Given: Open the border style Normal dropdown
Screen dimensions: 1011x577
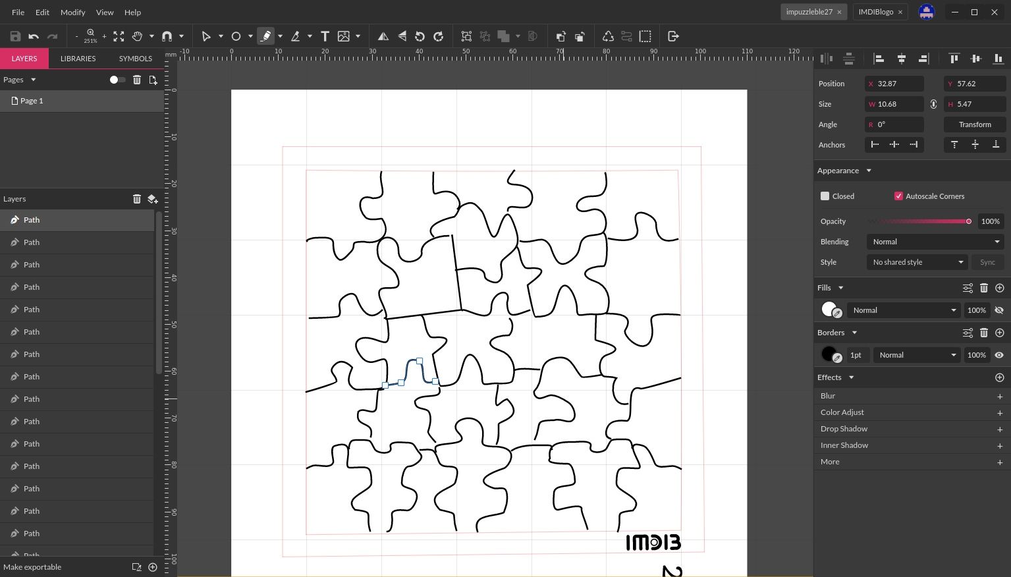Looking at the screenshot, I should [915, 355].
